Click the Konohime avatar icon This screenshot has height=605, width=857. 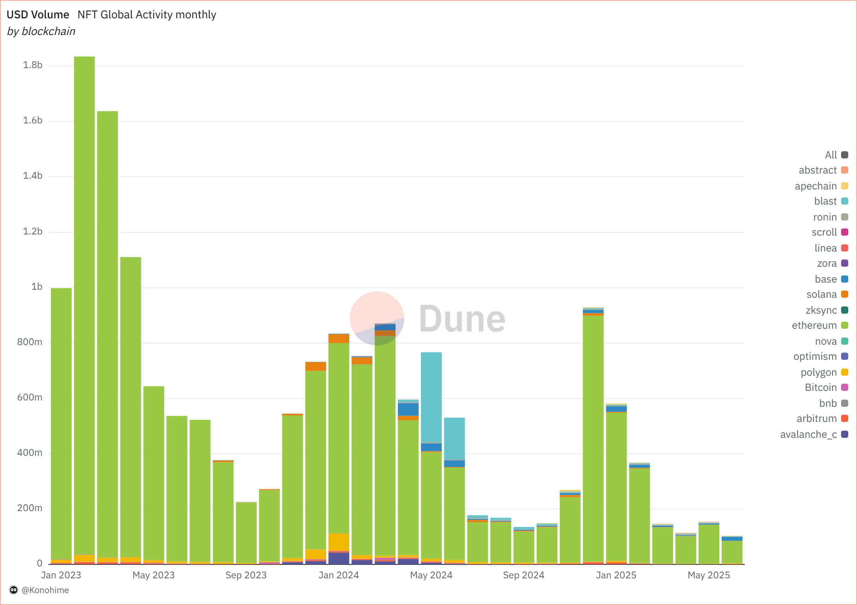click(14, 590)
